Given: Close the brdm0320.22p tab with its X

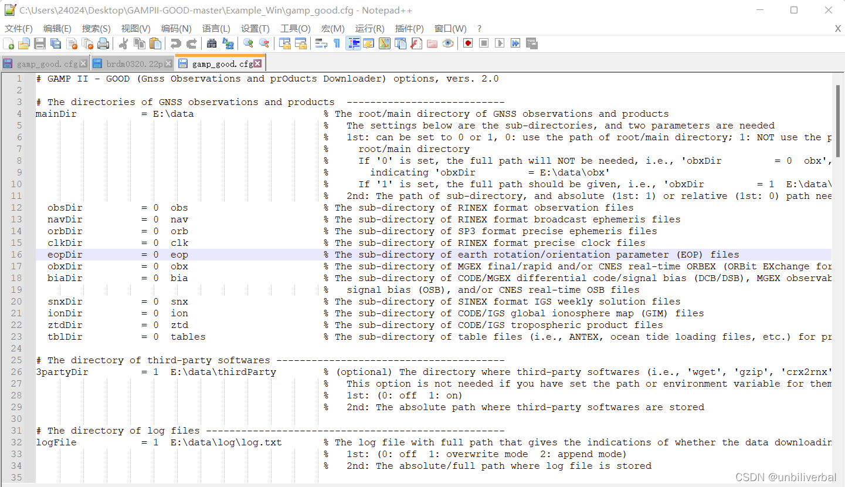Looking at the screenshot, I should pos(169,63).
